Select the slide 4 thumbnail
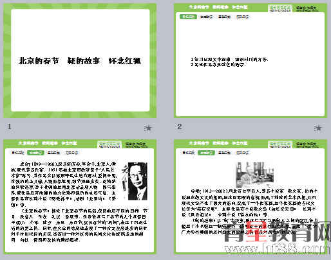The image size is (331, 260). (251, 196)
